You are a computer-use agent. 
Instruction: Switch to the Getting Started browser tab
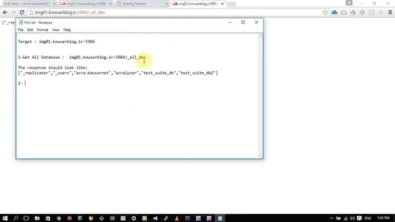coord(141,4)
